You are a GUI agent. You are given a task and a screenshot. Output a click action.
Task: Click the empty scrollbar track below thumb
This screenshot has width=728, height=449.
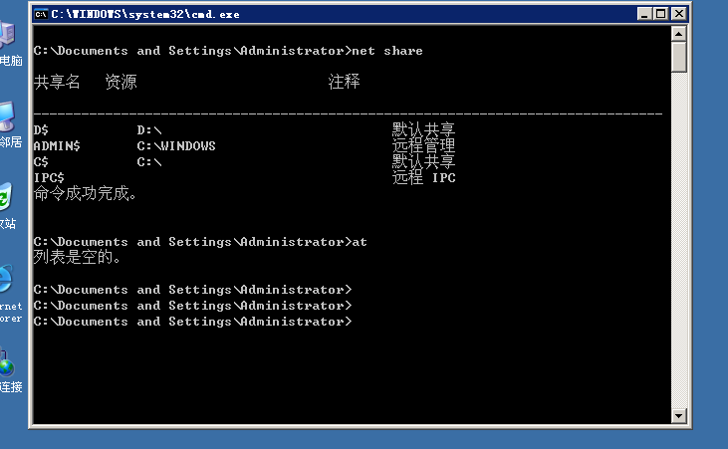click(x=679, y=249)
